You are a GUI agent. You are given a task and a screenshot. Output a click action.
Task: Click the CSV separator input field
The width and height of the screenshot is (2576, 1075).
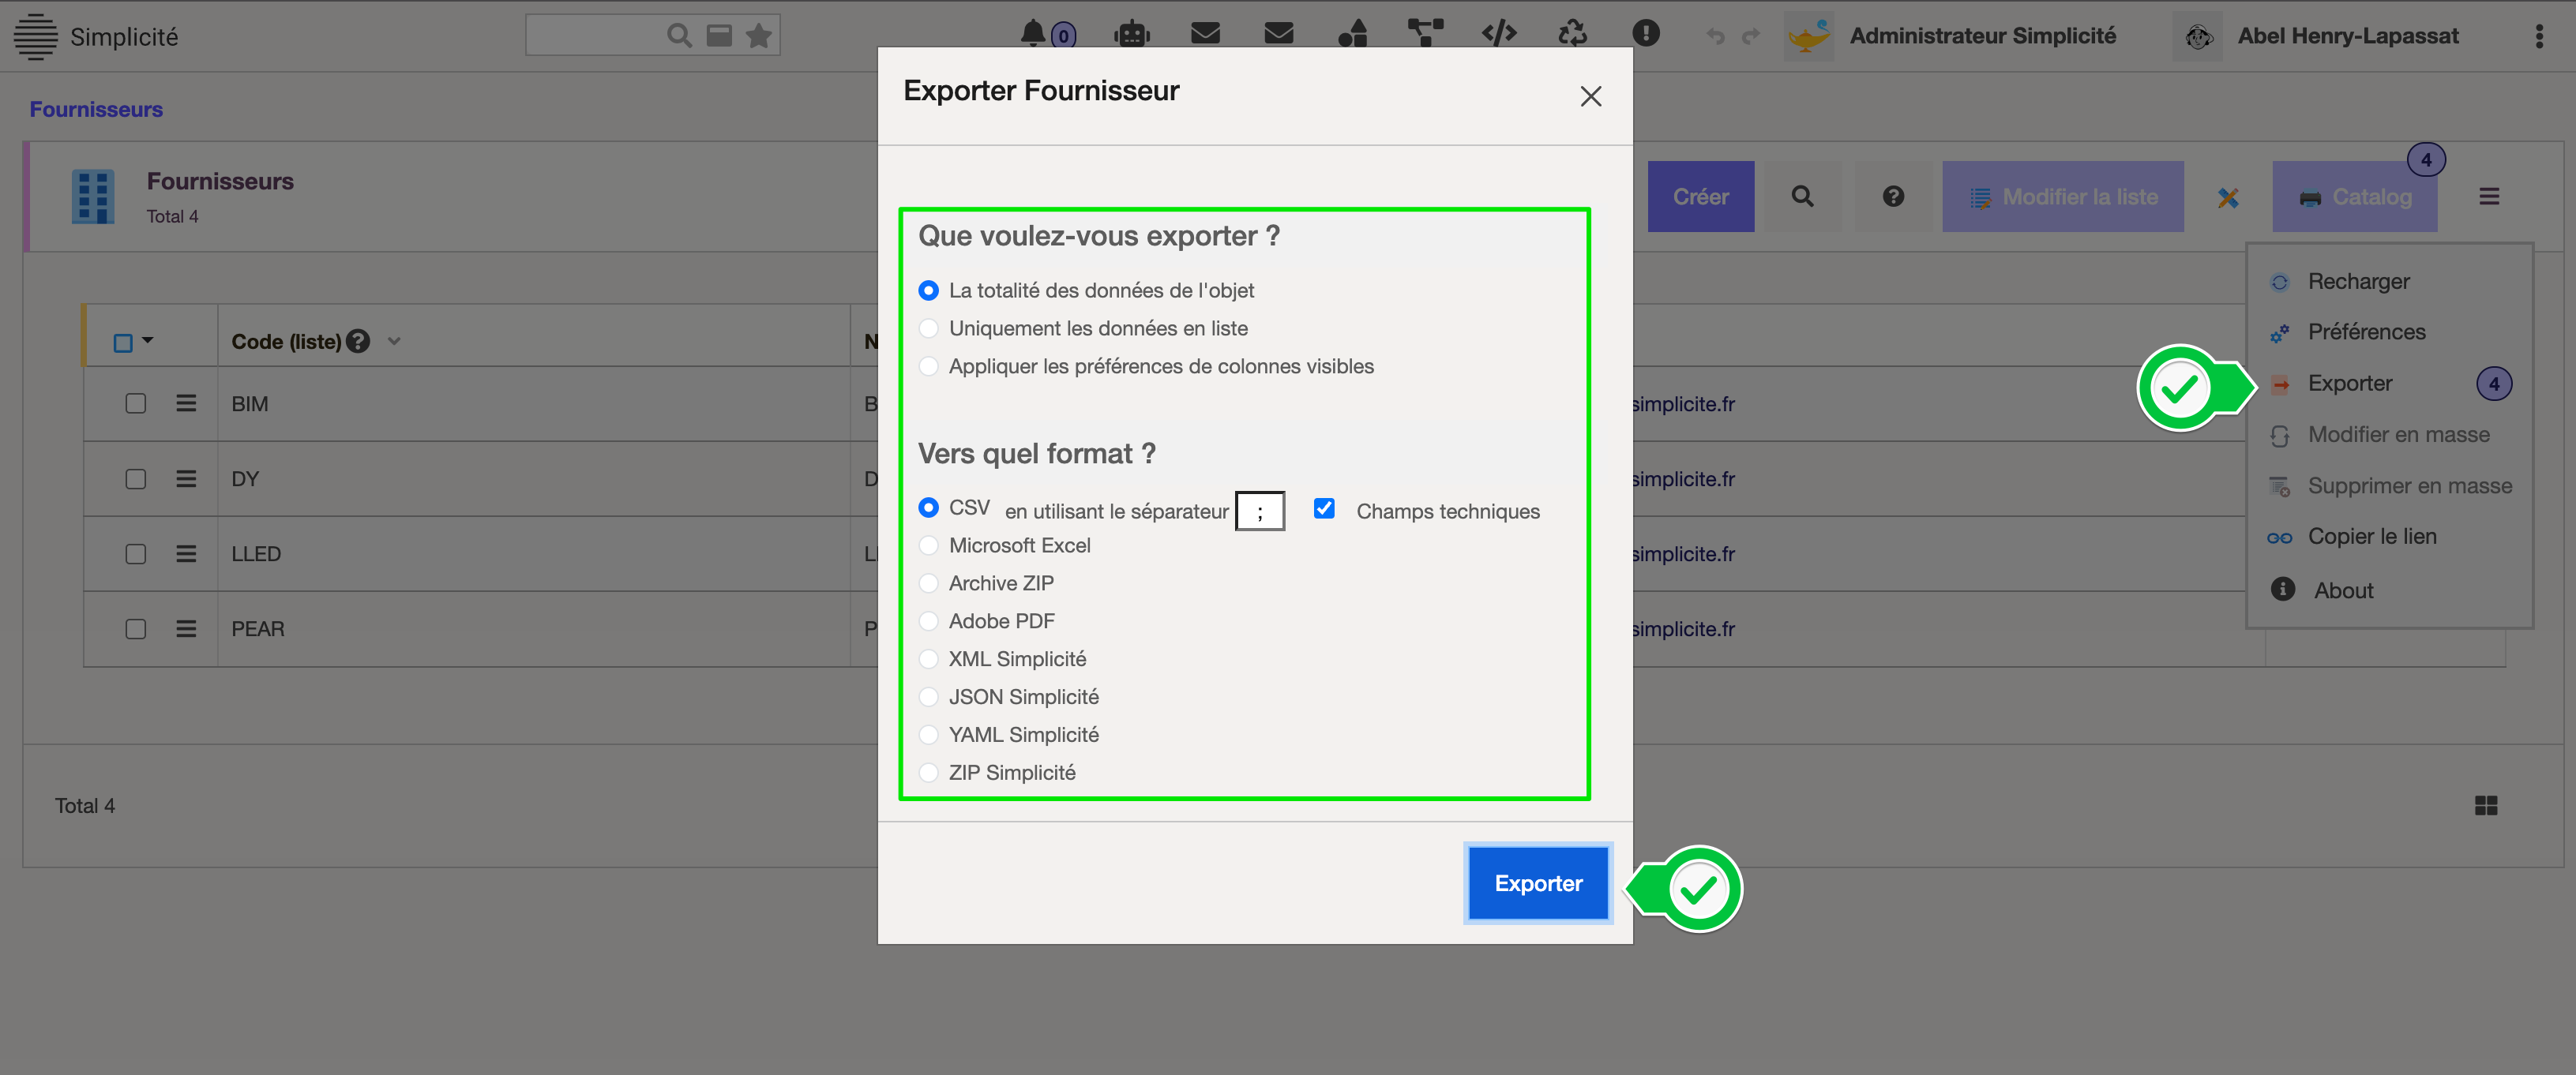1259,511
